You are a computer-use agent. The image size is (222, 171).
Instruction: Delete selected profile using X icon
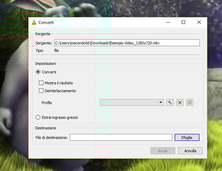pyautogui.click(x=180, y=102)
